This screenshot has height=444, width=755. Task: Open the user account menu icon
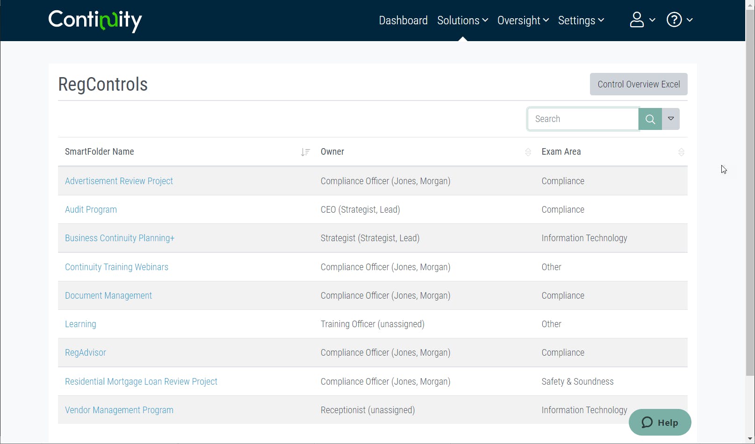point(637,20)
